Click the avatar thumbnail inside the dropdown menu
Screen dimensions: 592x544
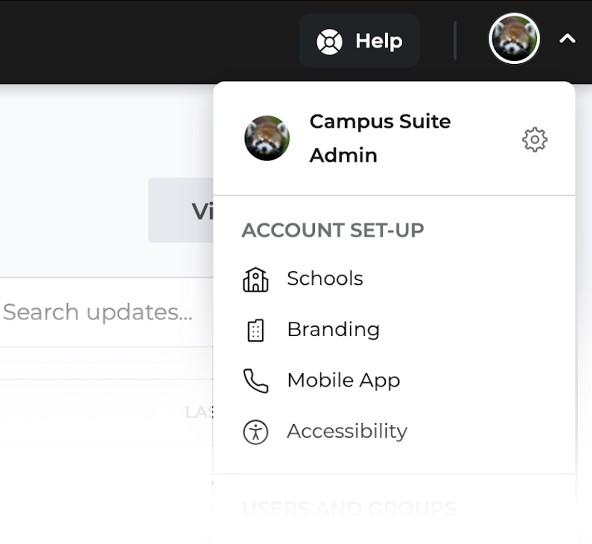[x=267, y=139]
